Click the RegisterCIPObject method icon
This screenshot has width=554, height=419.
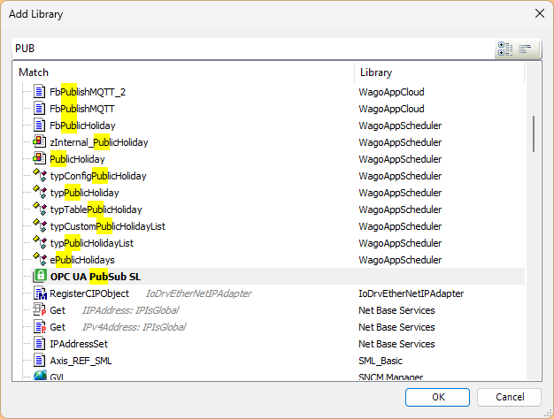(x=40, y=293)
